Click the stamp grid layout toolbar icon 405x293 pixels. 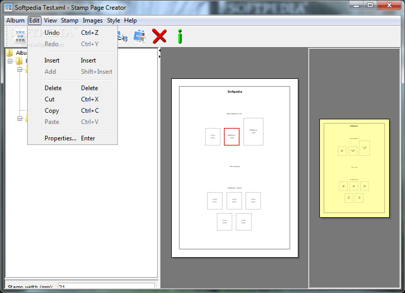click(x=19, y=36)
